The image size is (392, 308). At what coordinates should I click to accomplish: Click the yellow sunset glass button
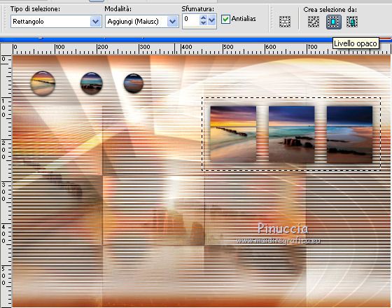[x=43, y=83]
